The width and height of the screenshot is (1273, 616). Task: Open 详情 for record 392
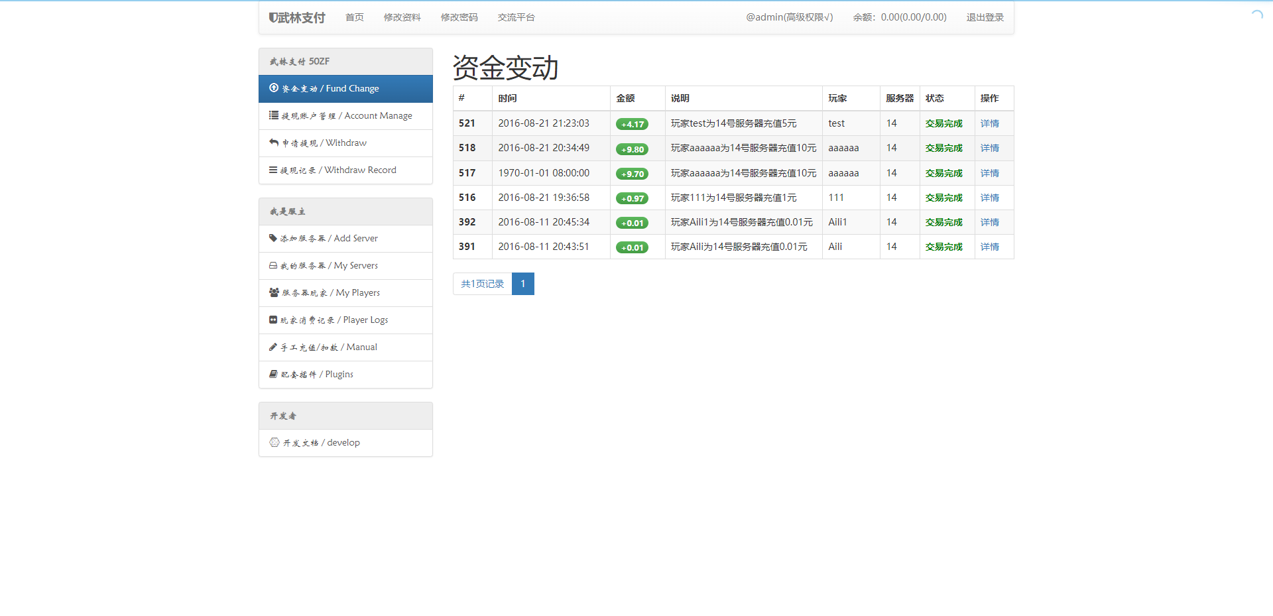[x=990, y=222]
